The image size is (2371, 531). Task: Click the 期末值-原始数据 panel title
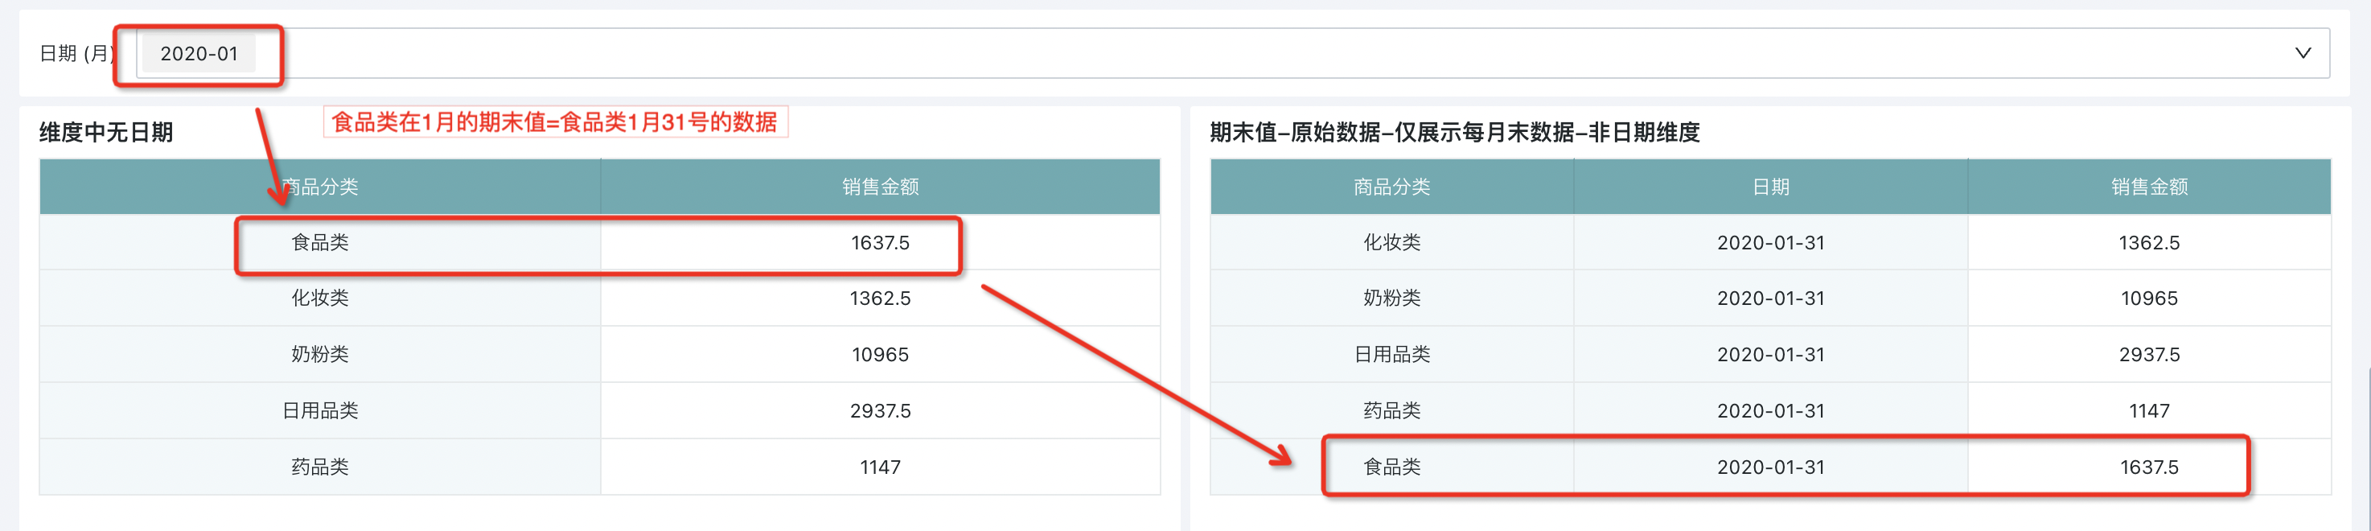[x=1454, y=133]
